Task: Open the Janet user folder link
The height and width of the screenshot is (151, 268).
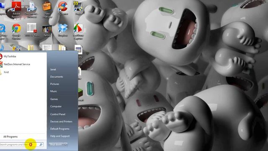Action: [53, 70]
